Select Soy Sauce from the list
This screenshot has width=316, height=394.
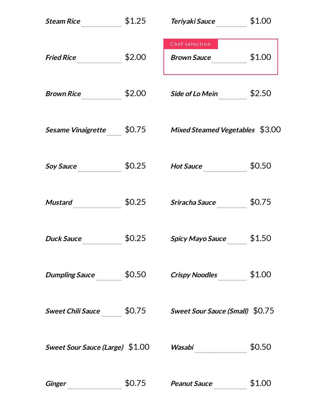coord(61,166)
